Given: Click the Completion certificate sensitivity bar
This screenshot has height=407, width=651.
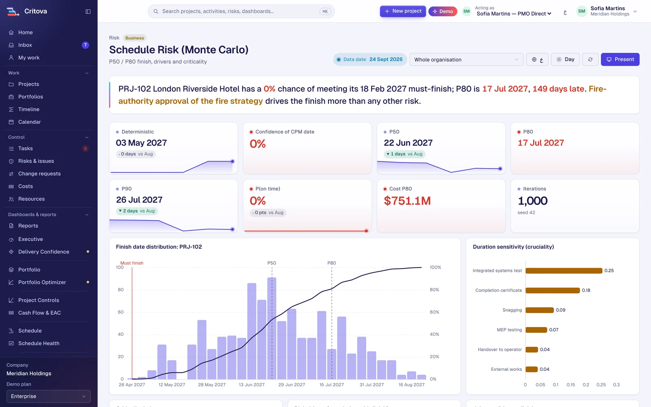Looking at the screenshot, I should point(553,290).
